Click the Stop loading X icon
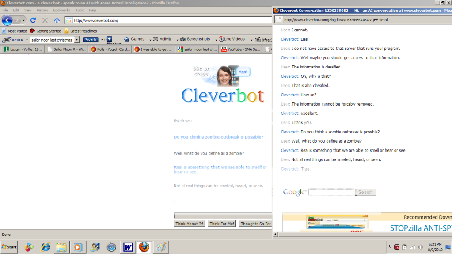452x254 pixels. 45,20
